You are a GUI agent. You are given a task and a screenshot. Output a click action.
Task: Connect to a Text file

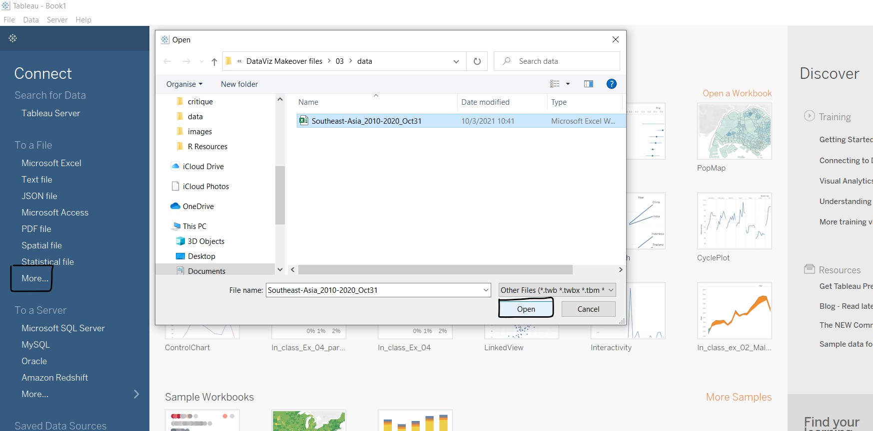[37, 180]
